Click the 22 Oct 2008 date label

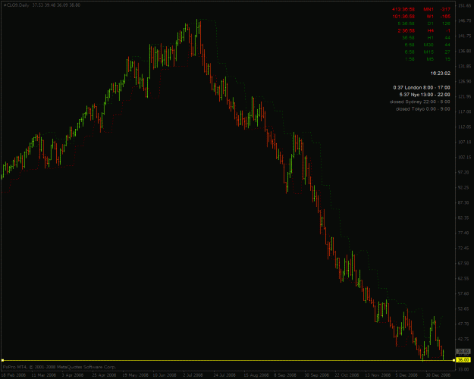tap(346, 375)
